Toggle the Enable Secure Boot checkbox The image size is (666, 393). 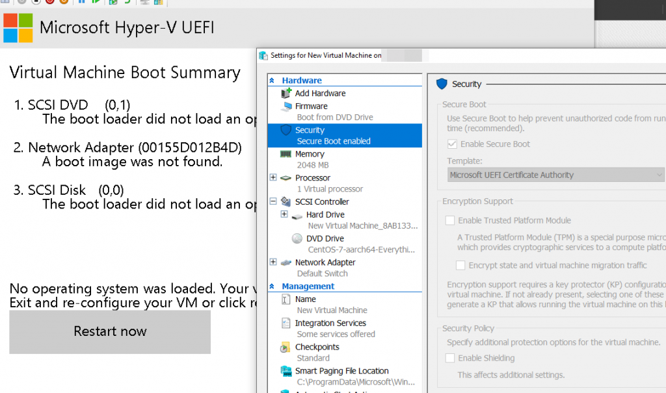452,144
